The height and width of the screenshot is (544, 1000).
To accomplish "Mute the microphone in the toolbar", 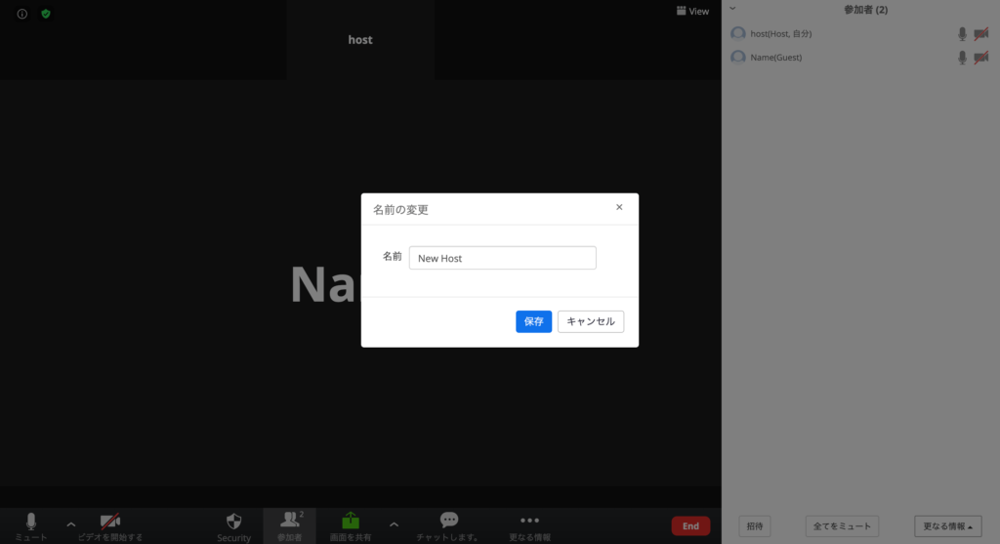I will (x=30, y=522).
